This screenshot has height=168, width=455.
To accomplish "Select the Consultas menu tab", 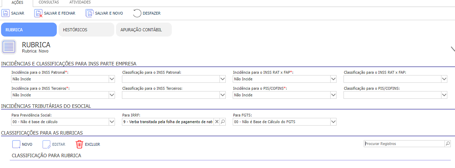I will tap(49, 2).
